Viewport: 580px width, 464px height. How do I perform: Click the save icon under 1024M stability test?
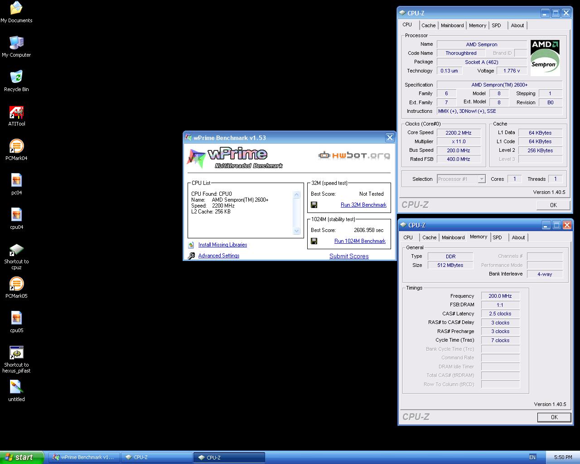(314, 241)
